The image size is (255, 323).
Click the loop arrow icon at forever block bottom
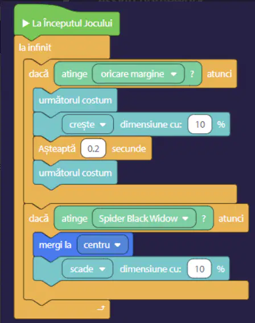pyautogui.click(x=101, y=308)
